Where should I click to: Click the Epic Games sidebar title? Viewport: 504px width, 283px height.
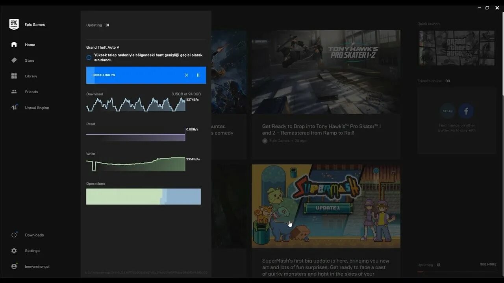tap(35, 25)
